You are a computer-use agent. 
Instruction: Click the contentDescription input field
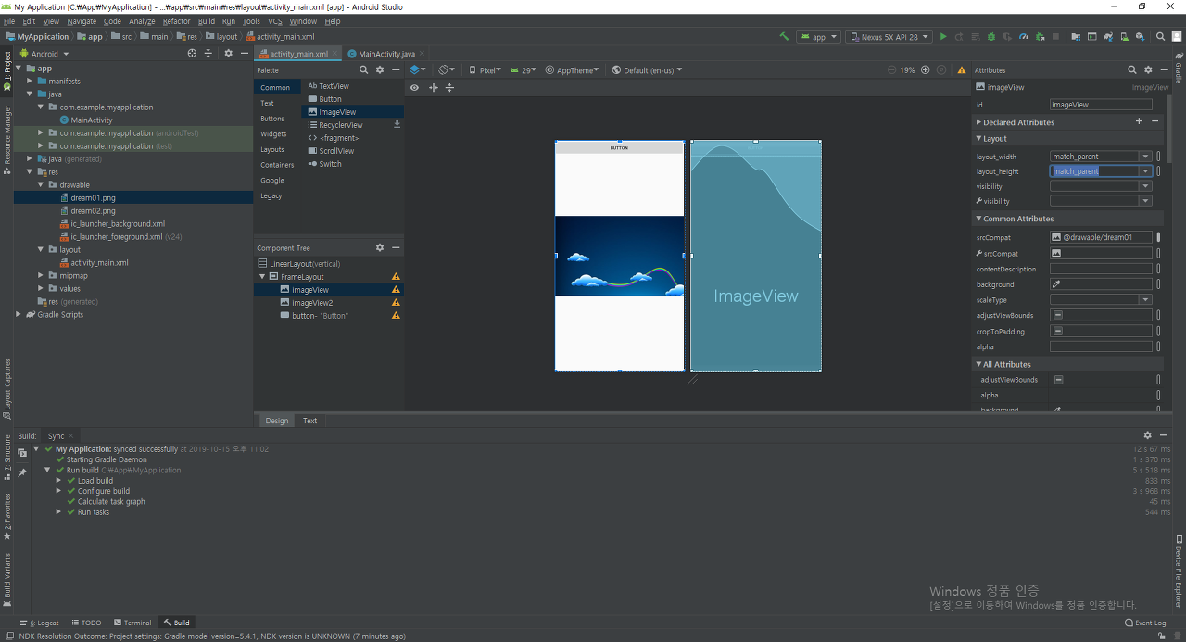click(x=1101, y=269)
